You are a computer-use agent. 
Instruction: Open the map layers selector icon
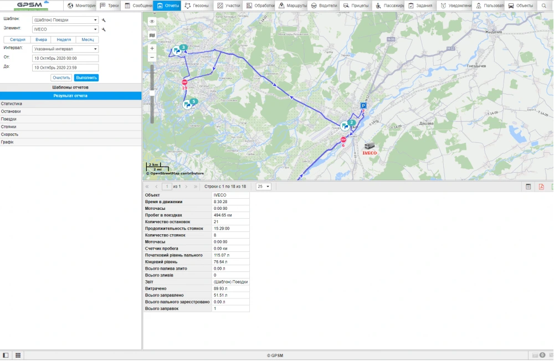[x=152, y=35]
